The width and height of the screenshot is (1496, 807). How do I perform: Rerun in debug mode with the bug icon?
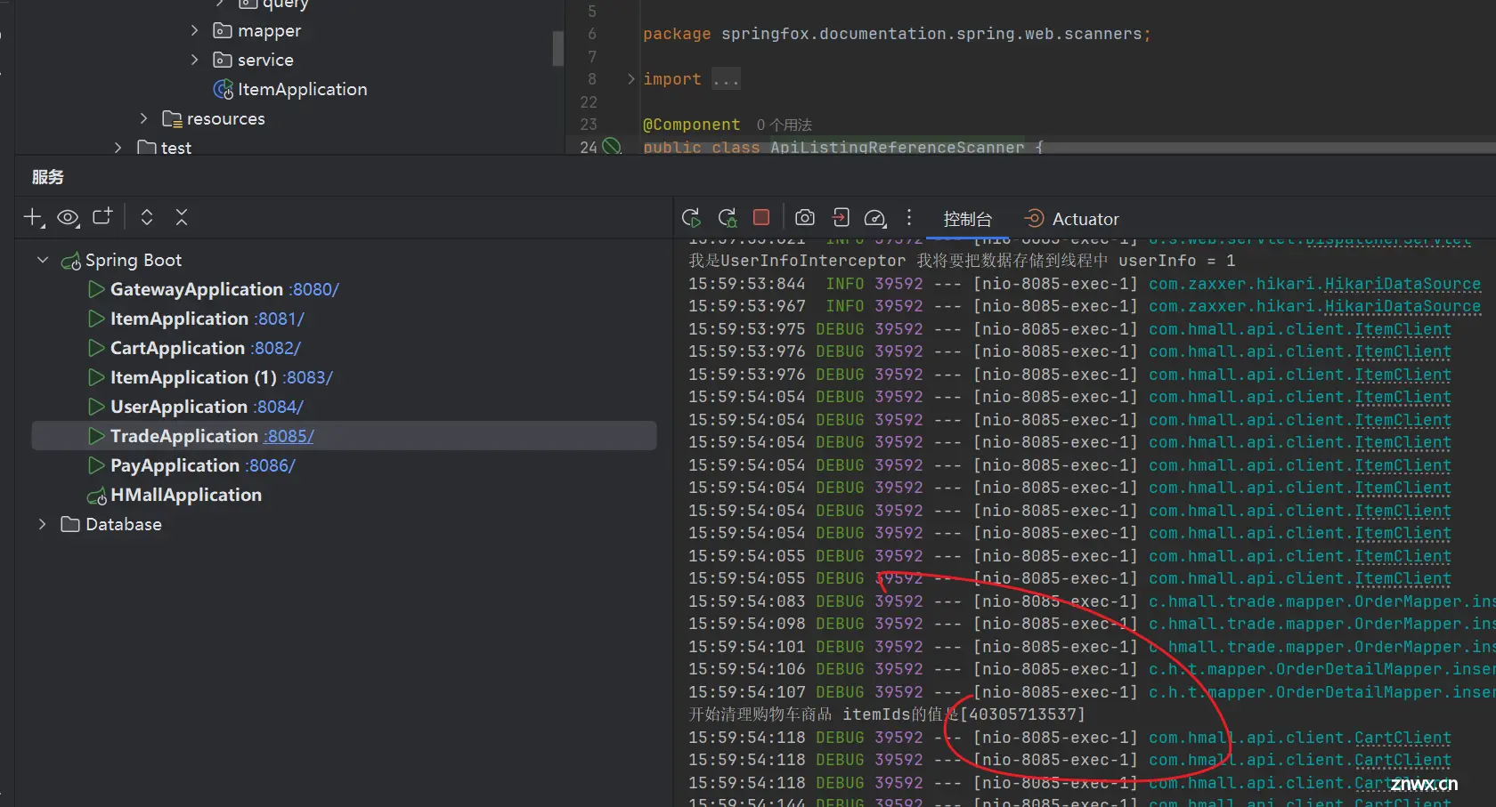[x=727, y=218]
